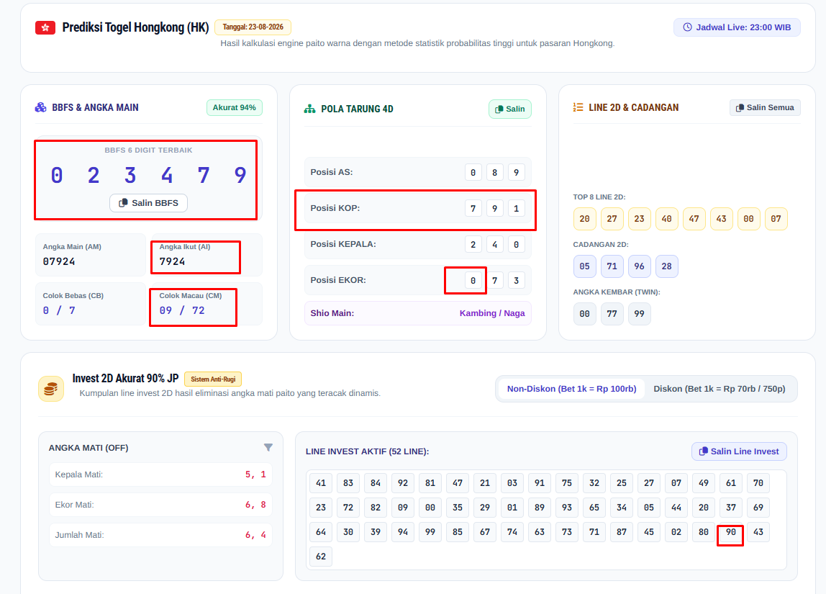
Task: Click line invest number 43
Action: click(758, 532)
